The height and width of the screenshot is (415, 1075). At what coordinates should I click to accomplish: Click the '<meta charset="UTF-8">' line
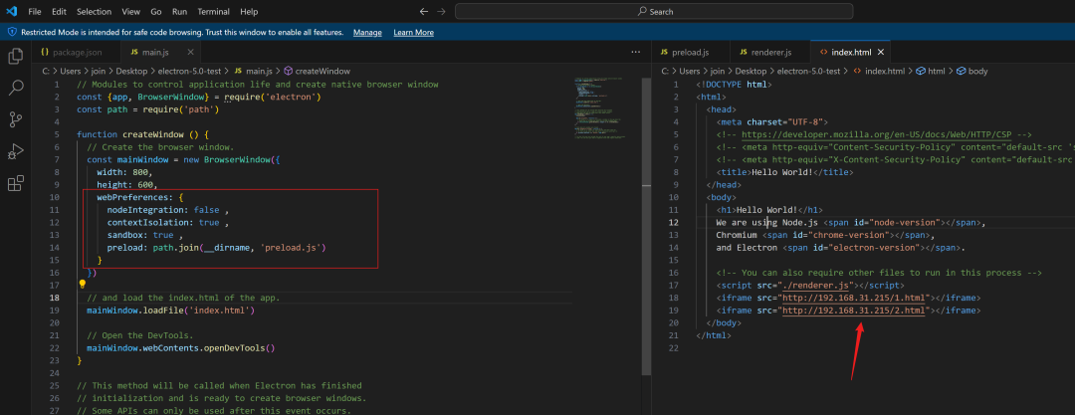pyautogui.click(x=772, y=122)
